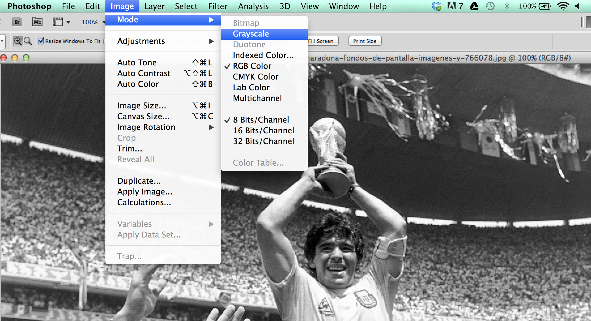Open the Help menu

(378, 6)
